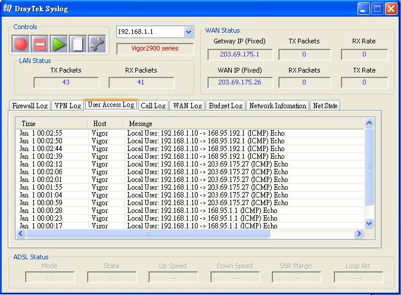Viewport: 401px width, 295px height.
Task: Open the Network Infomation tab
Action: [278, 106]
